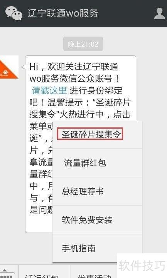The image size is (167, 278).
Task: Tap the orange China Unicom avatar
Action: (x=9, y=67)
